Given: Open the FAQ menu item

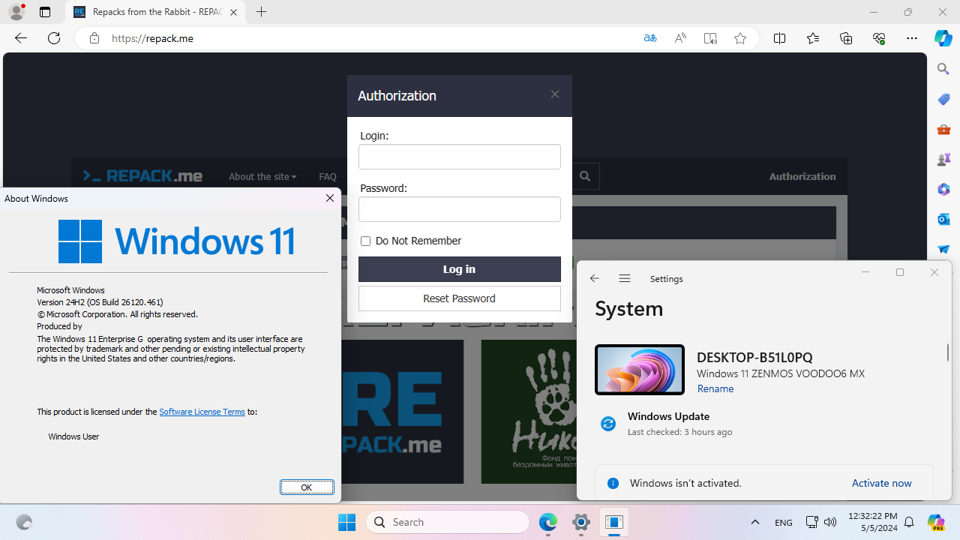Looking at the screenshot, I should [x=328, y=176].
